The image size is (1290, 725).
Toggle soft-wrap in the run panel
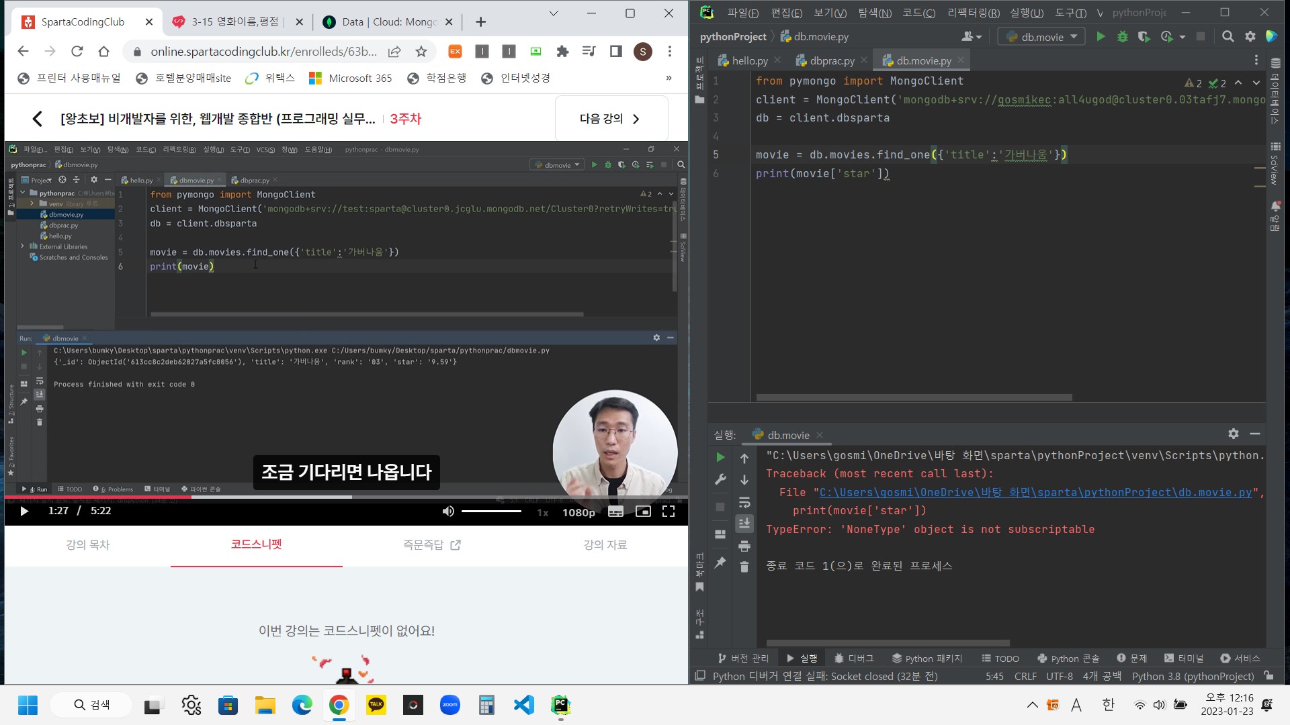(744, 502)
